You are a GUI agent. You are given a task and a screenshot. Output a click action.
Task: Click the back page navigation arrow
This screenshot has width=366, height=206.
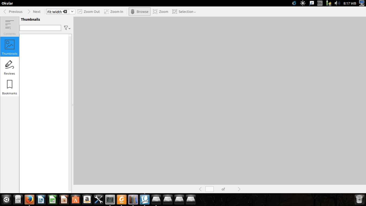click(x=200, y=189)
